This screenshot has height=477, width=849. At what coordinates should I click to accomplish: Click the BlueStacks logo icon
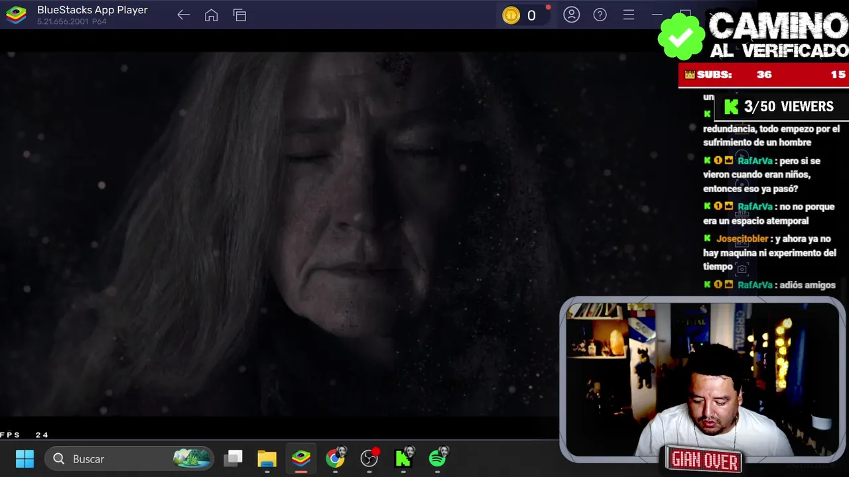point(16,15)
